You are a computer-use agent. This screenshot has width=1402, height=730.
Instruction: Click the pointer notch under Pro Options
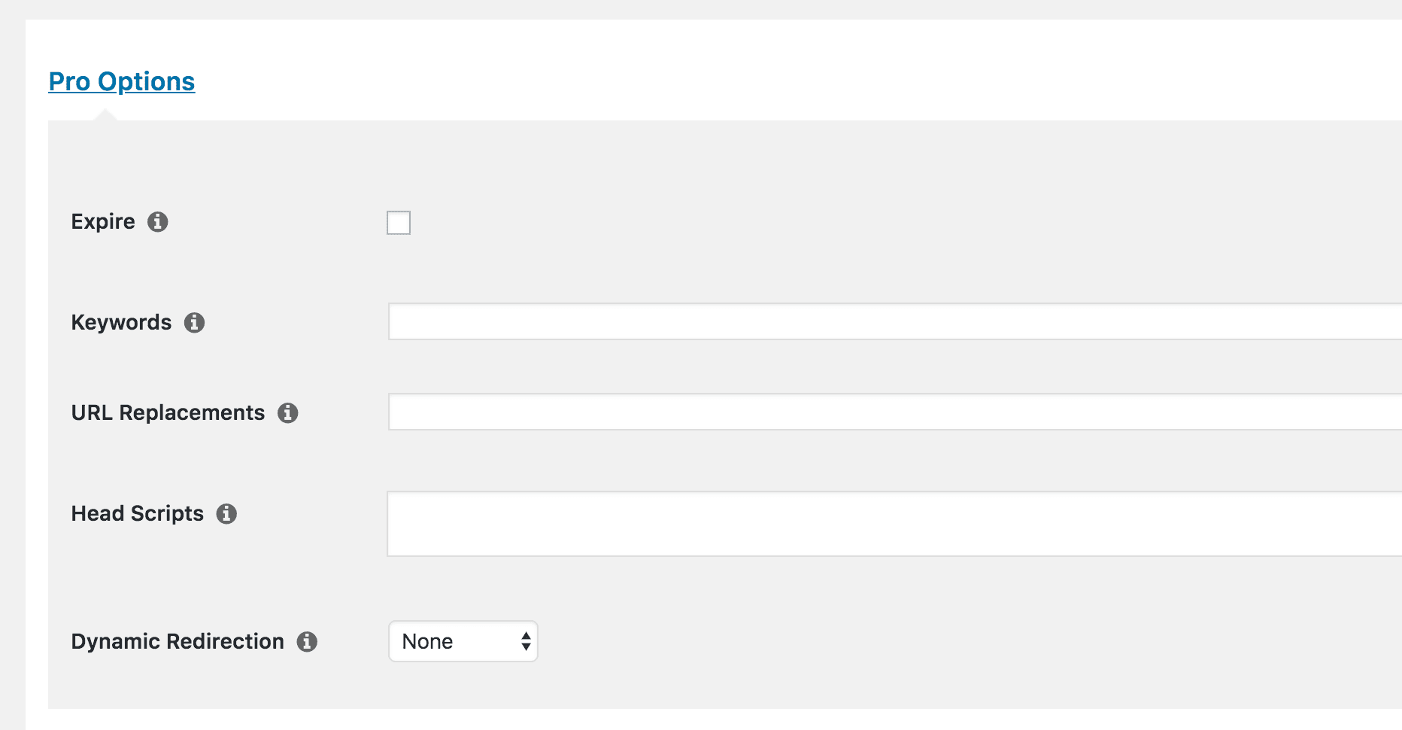click(105, 114)
